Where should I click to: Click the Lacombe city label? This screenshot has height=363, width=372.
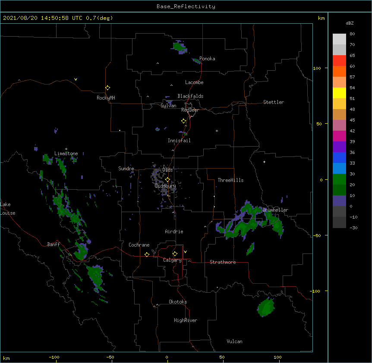(194, 82)
